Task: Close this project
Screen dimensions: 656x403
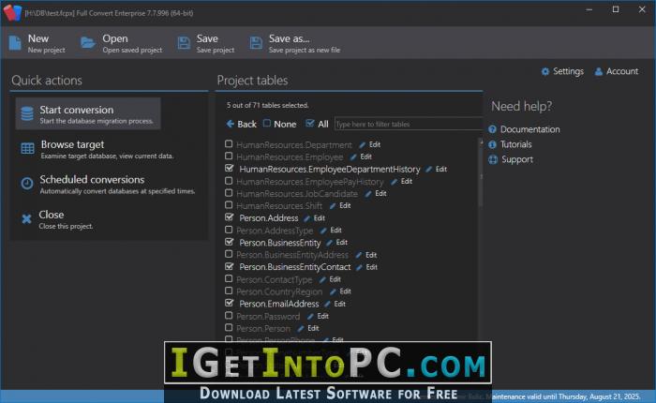Action: click(58, 219)
